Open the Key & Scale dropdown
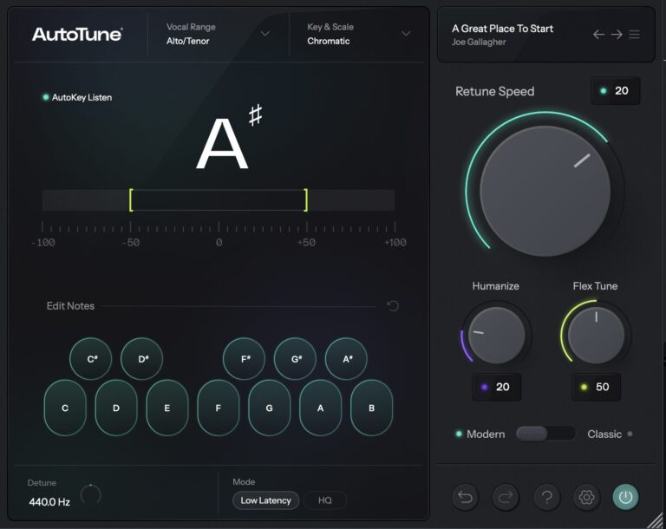Screen dimensions: 666x529 coord(406,34)
